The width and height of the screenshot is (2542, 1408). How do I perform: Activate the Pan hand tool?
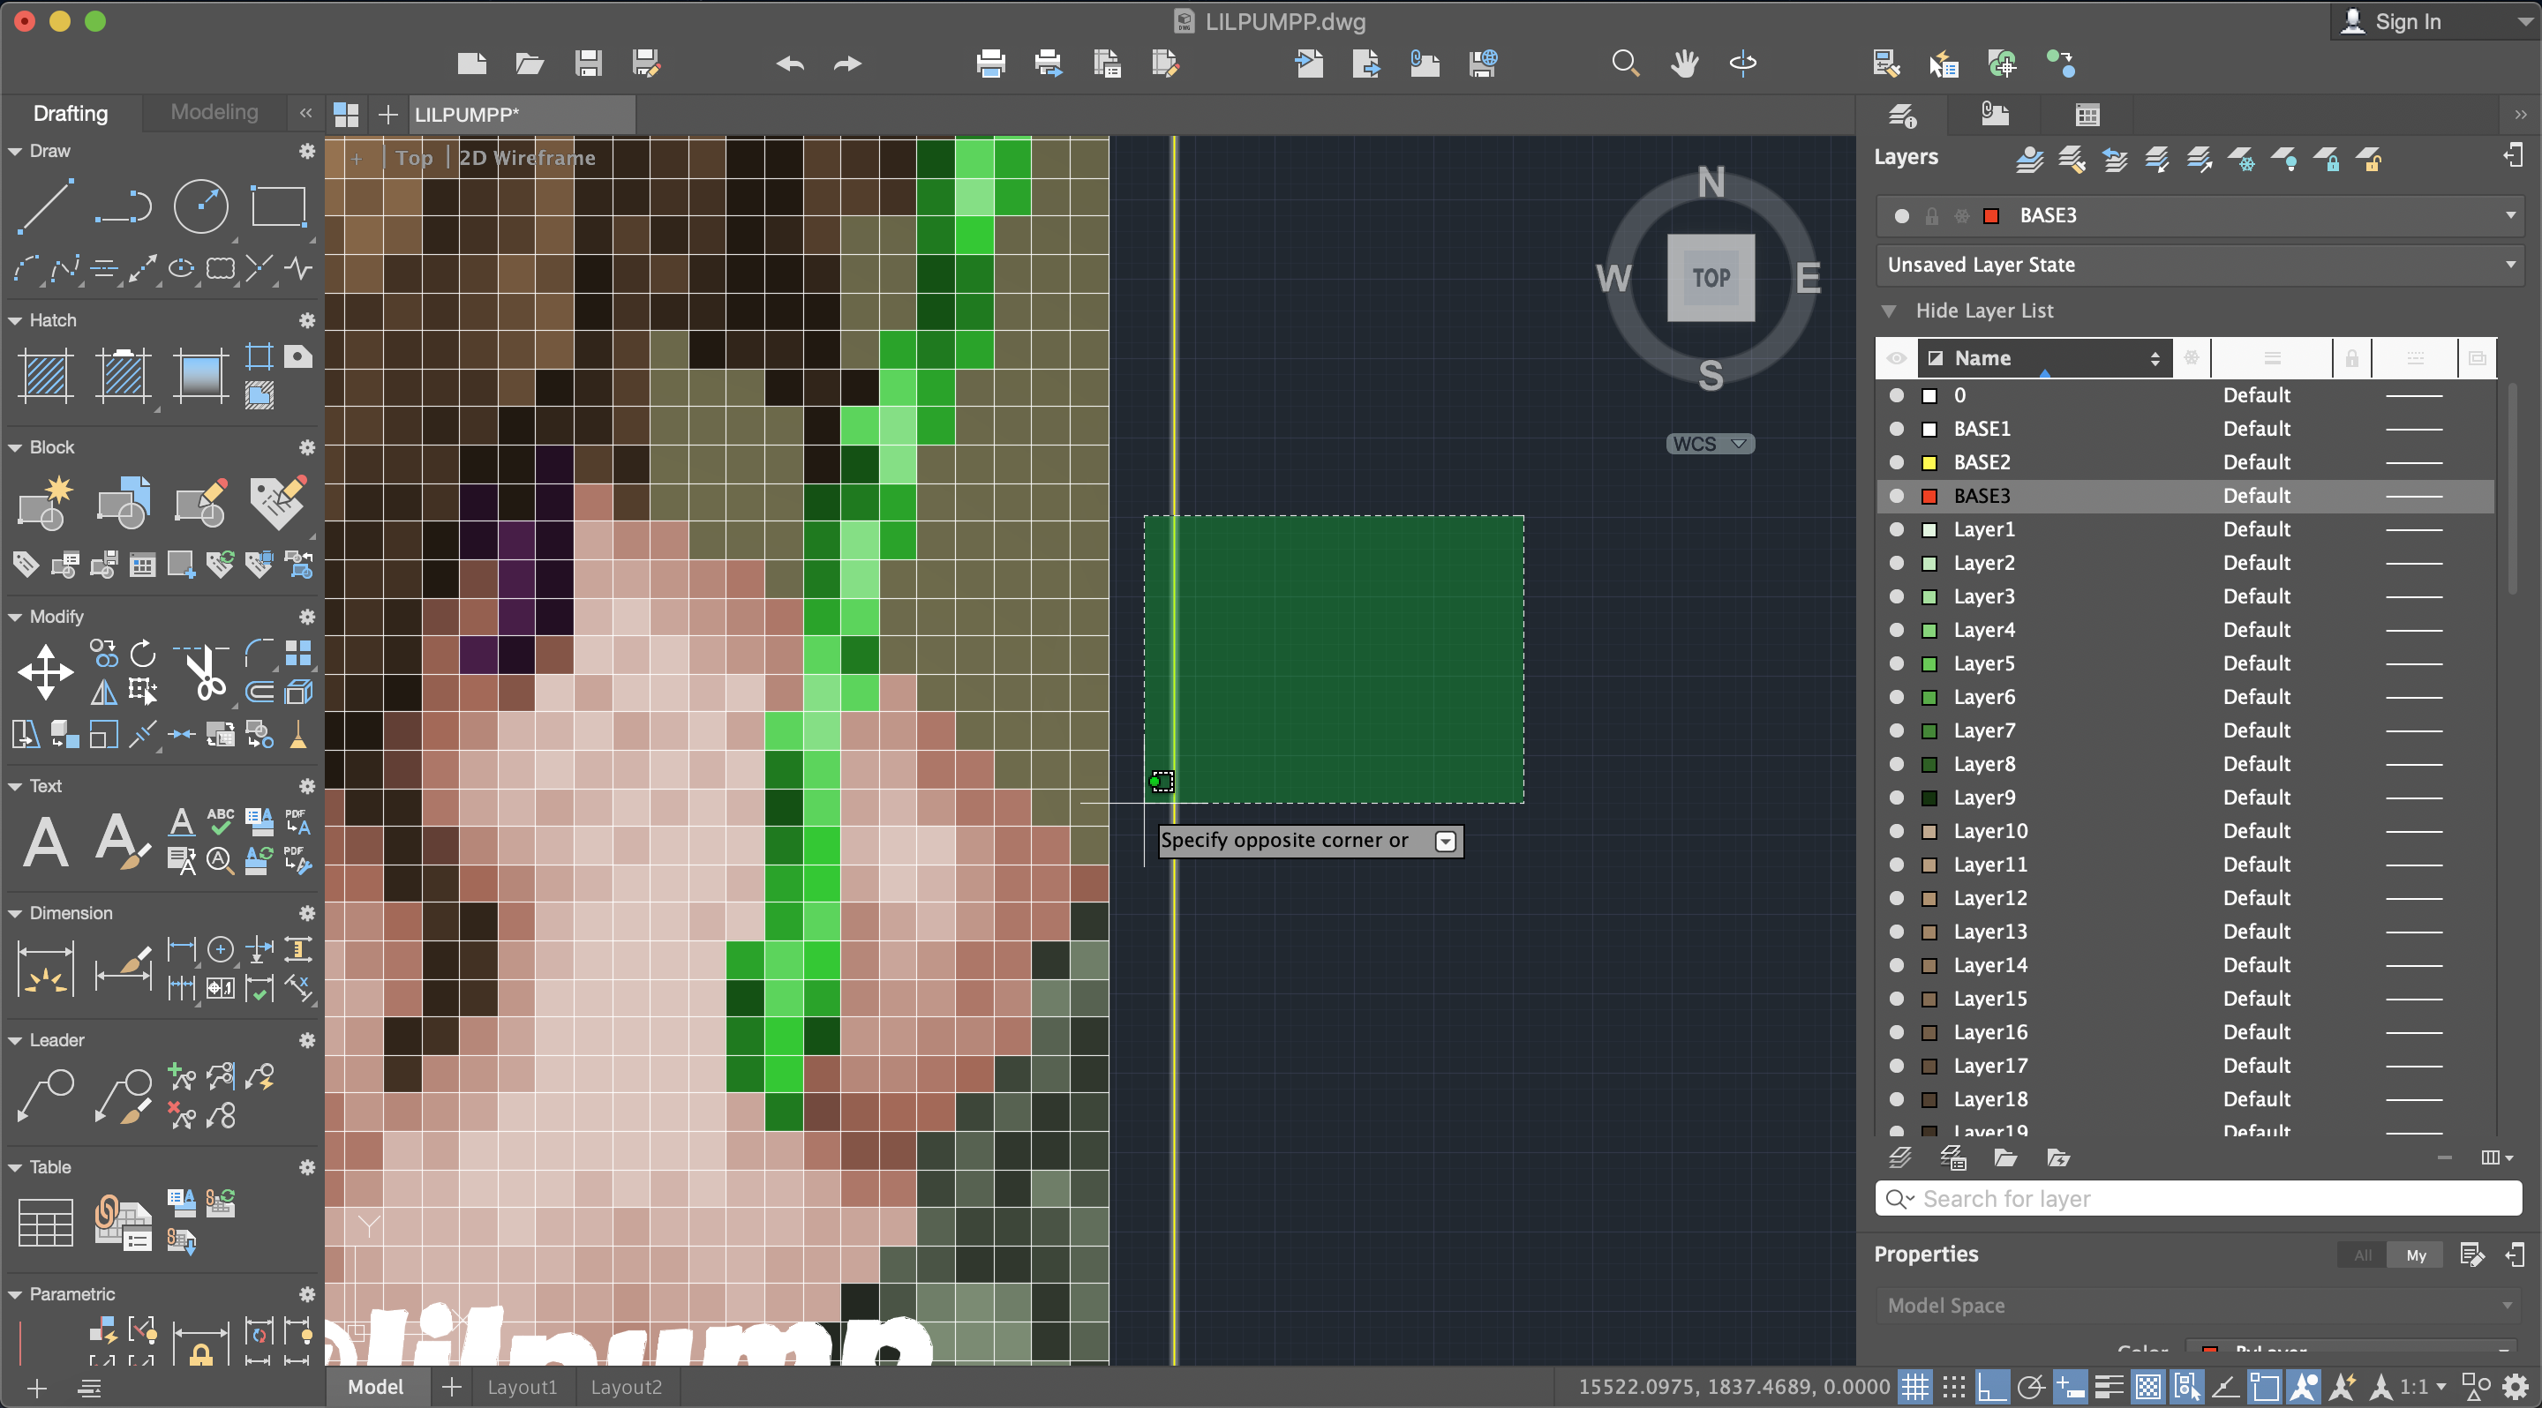[x=1684, y=64]
